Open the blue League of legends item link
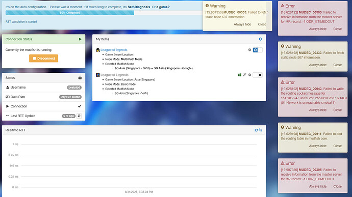Viewport: 352px width, 197px height. point(114,50)
